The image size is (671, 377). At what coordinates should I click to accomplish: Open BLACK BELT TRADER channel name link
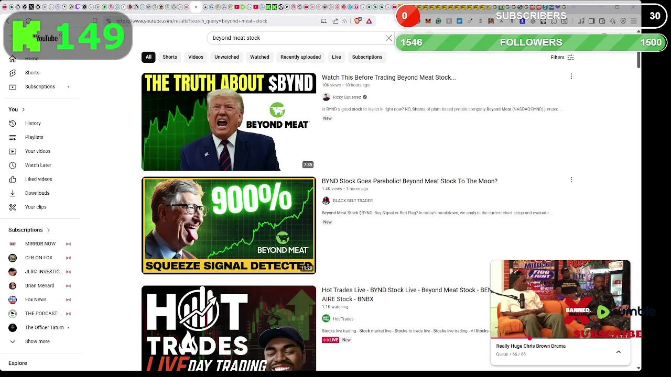point(353,201)
